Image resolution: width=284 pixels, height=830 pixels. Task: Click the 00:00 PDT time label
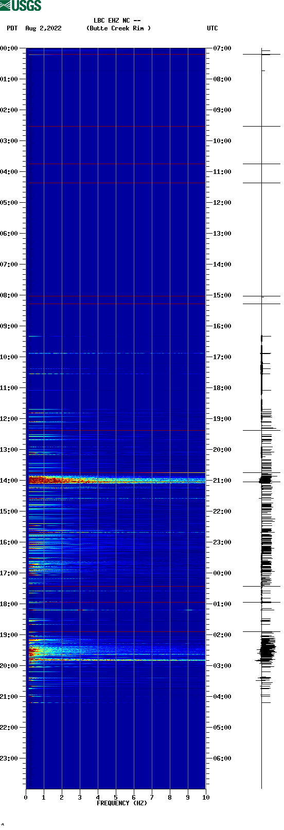(9, 48)
